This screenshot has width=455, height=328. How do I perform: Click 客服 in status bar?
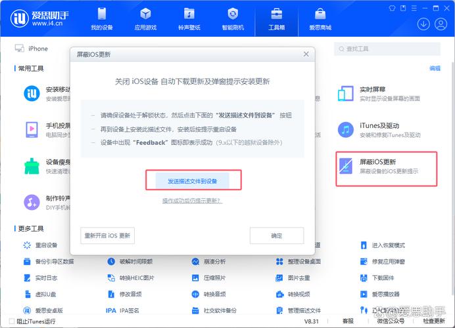(x=348, y=321)
